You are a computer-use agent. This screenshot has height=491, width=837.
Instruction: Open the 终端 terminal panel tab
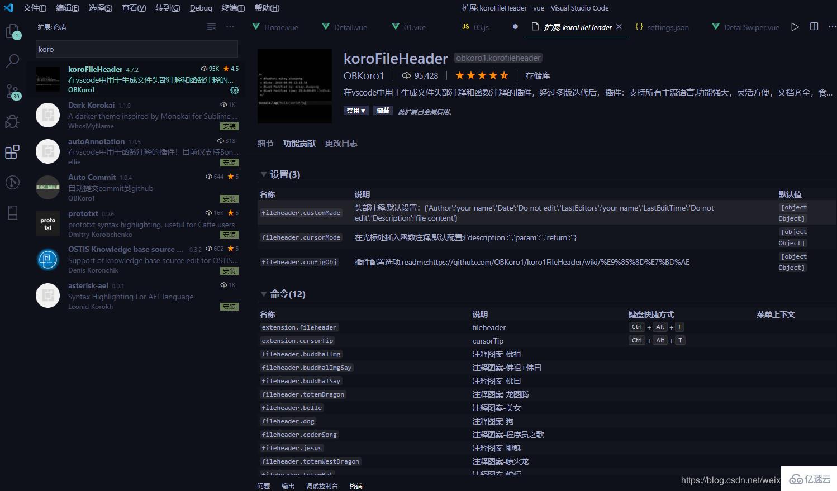[x=356, y=486]
